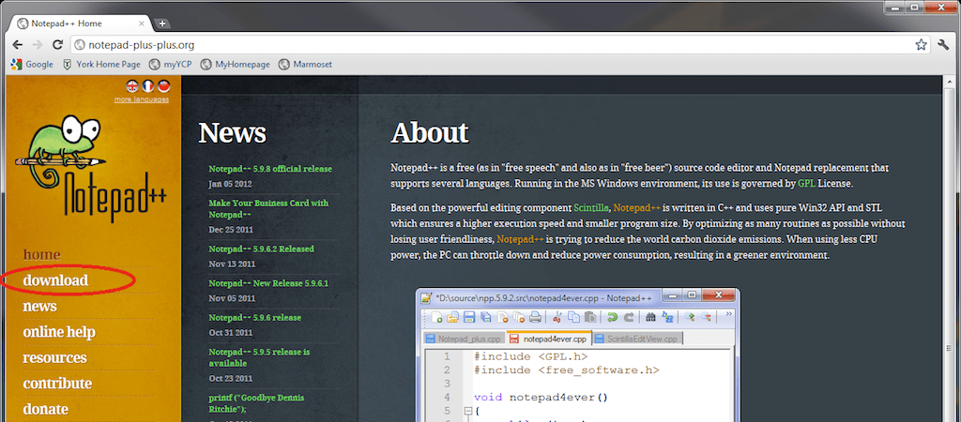961x422 pixels.
Task: Open online help in the sidebar
Action: (59, 333)
